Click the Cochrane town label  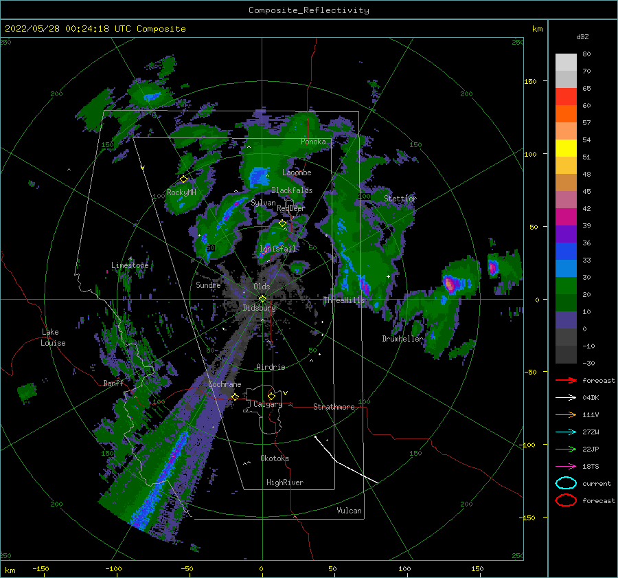tap(225, 384)
